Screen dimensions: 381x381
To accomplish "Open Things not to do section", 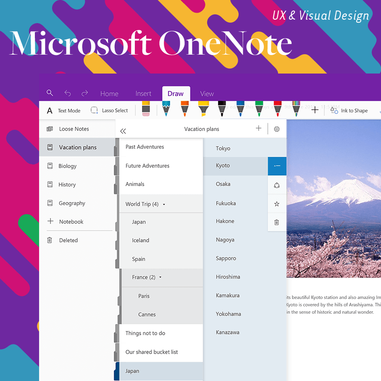I will point(161,333).
